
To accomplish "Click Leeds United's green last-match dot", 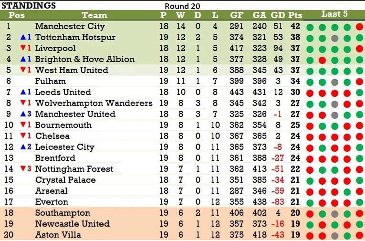I will click(x=359, y=93).
